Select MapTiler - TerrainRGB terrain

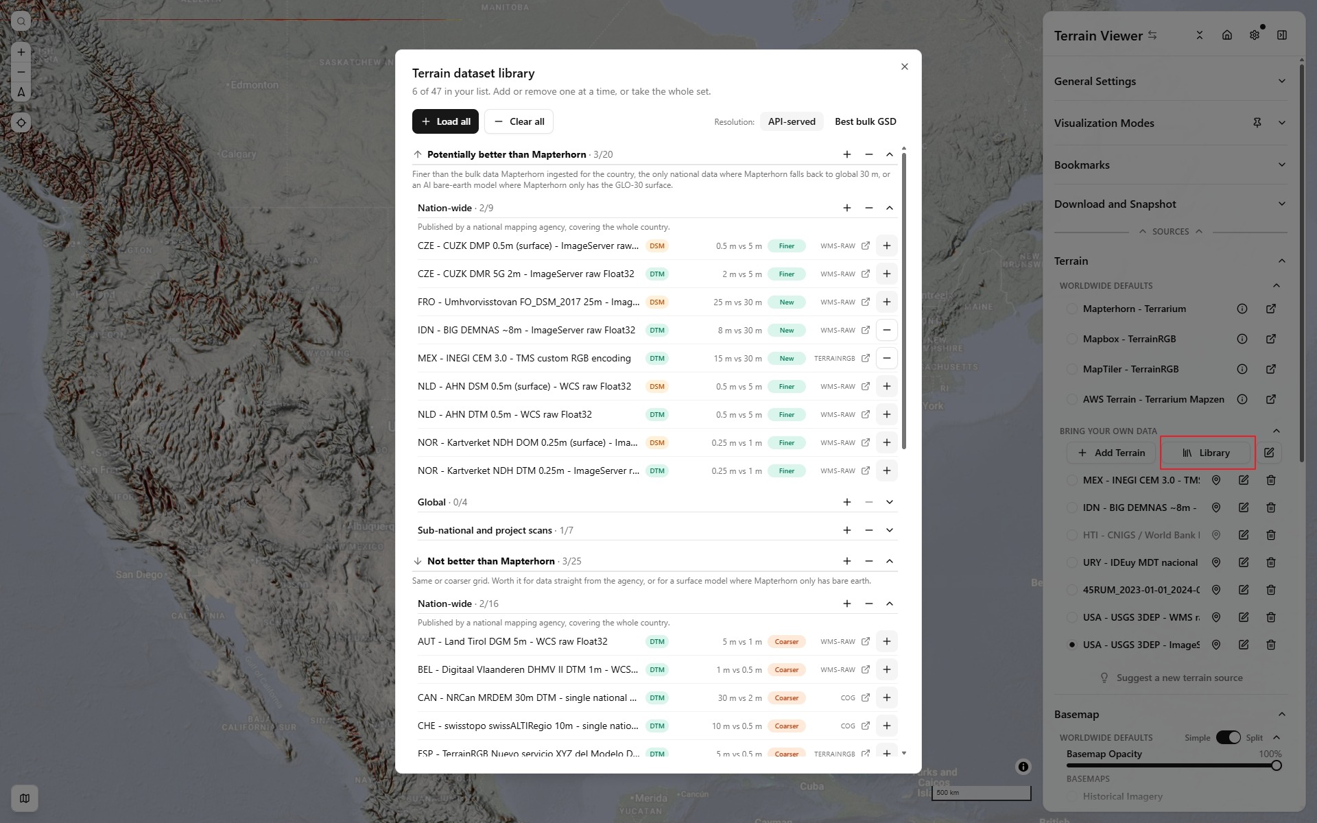(x=1072, y=369)
